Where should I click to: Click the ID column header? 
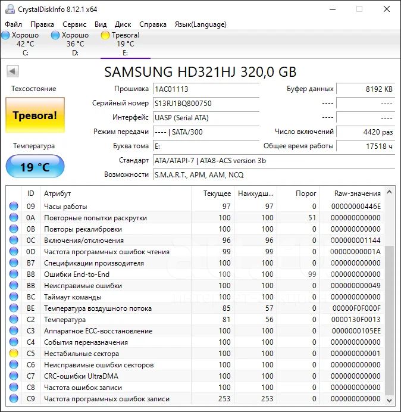coord(30,193)
